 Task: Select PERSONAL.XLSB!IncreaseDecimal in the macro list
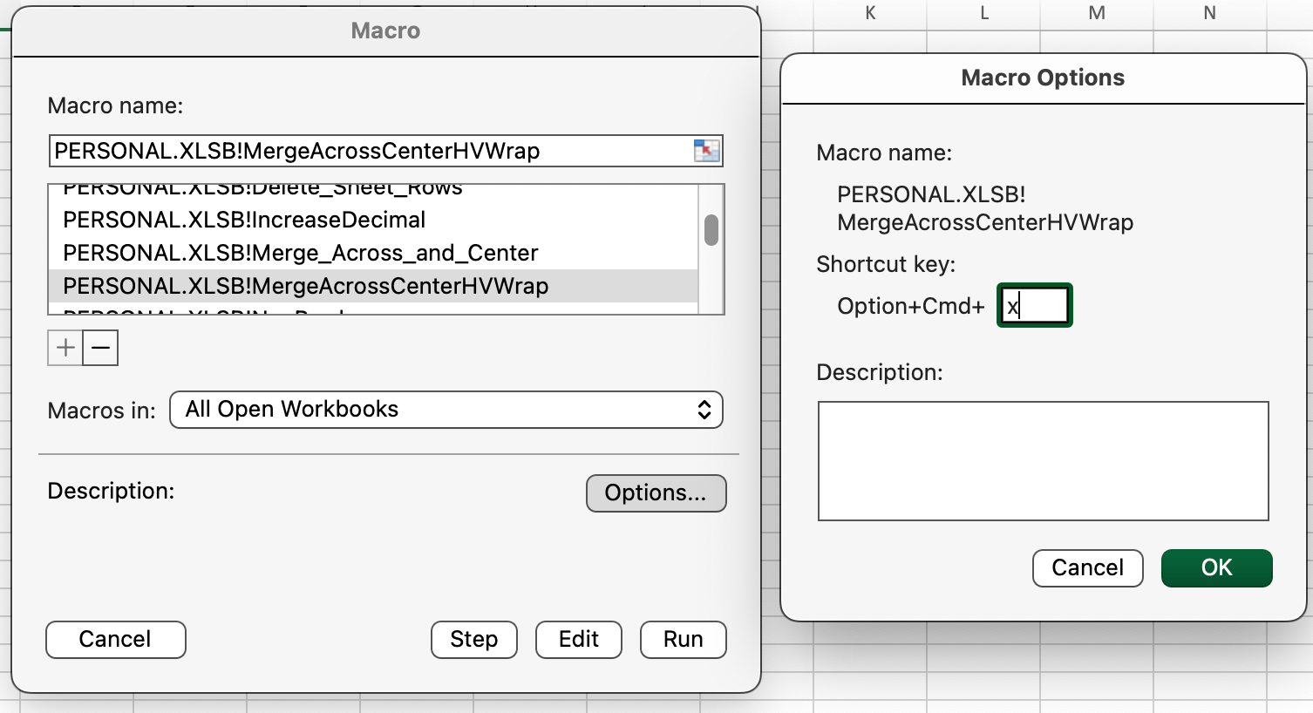coord(373,220)
